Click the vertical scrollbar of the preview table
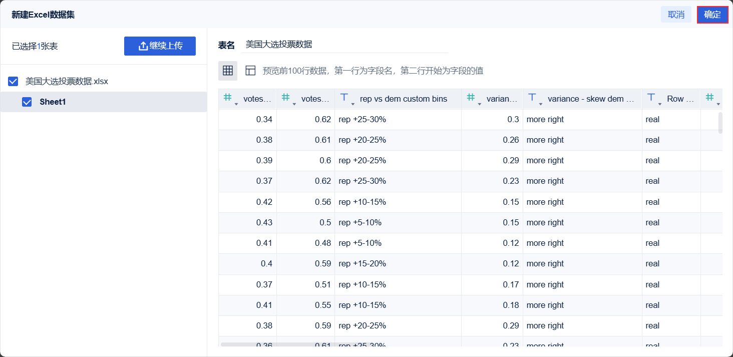The height and width of the screenshot is (357, 733). coord(720,123)
